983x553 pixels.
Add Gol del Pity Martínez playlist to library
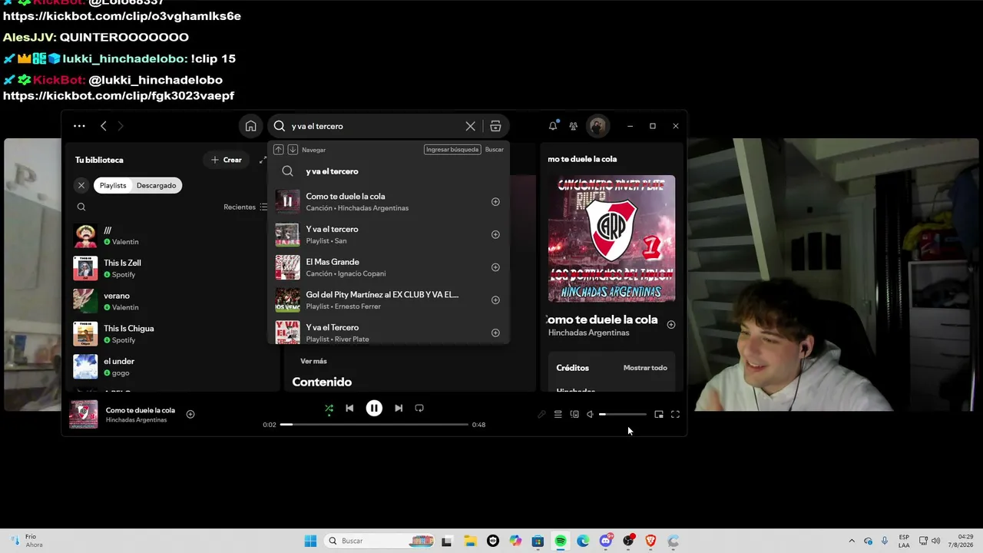point(495,300)
